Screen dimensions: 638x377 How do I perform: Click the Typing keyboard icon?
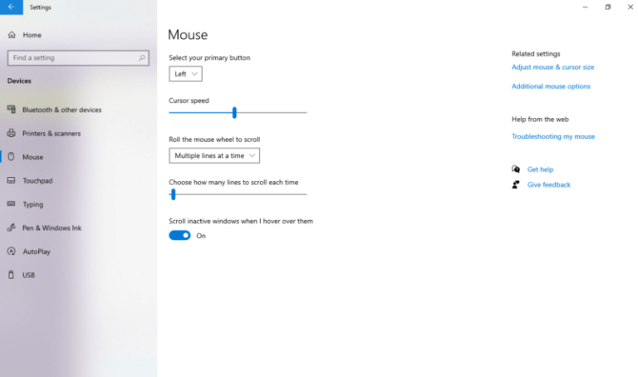[x=12, y=203]
